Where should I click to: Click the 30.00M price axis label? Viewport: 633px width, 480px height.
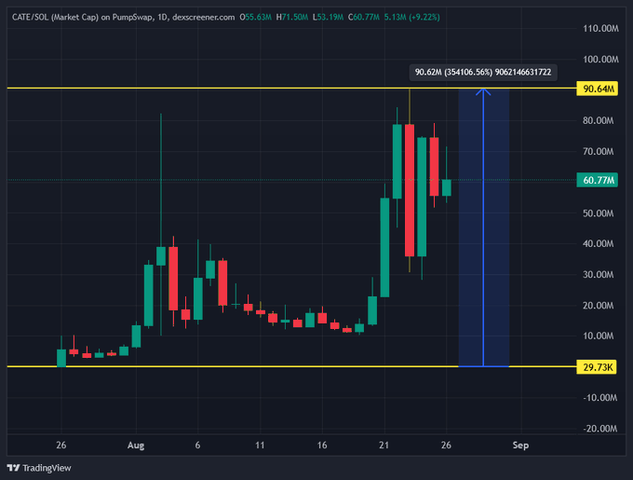click(598, 274)
